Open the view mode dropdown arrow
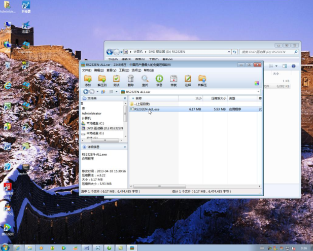This screenshot has width=313, height=251. 116,92
